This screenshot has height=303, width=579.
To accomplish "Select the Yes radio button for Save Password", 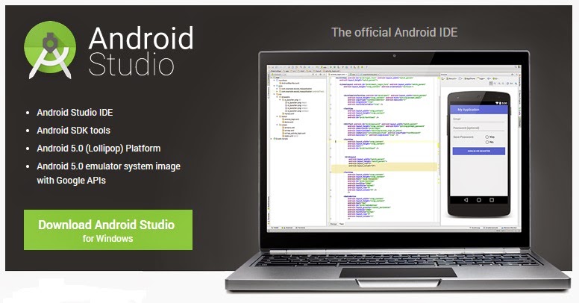I will [487, 137].
